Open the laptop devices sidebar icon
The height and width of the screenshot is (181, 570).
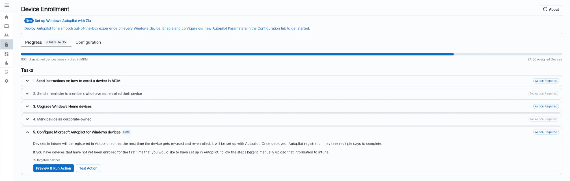point(6,26)
